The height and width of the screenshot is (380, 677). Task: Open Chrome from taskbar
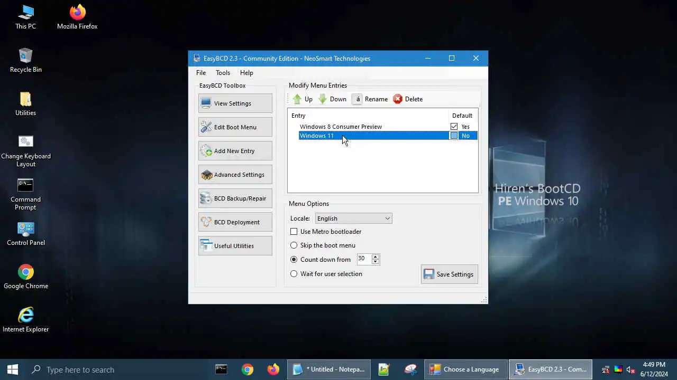(x=248, y=369)
